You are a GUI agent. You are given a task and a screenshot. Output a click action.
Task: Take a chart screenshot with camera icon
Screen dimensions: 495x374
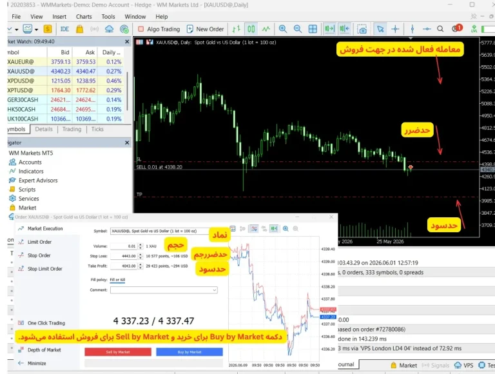click(x=362, y=29)
